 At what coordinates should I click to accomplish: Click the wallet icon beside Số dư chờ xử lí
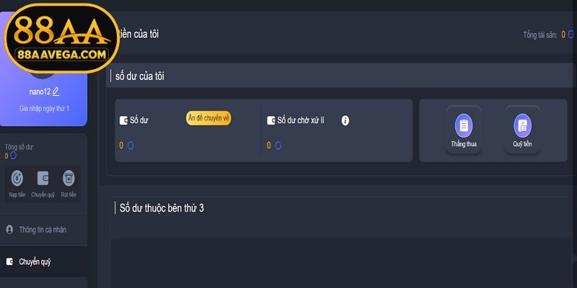point(271,120)
